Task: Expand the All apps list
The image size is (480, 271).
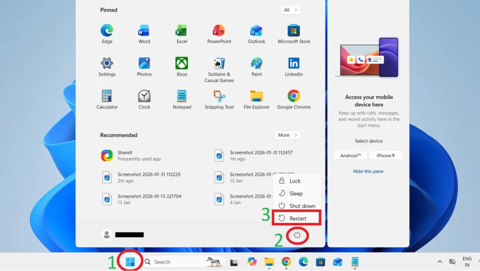Action: click(290, 10)
